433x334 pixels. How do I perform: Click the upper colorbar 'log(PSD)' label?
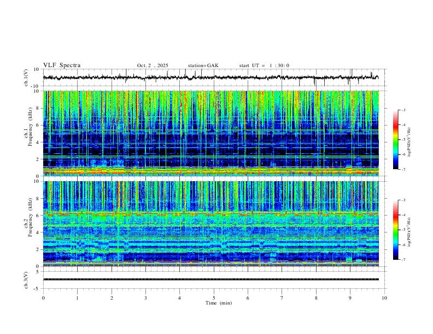click(x=409, y=142)
